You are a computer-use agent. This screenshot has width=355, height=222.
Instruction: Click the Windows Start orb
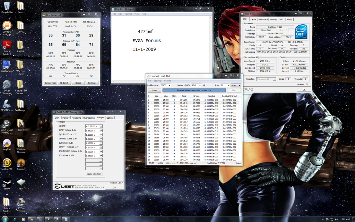(5, 219)
